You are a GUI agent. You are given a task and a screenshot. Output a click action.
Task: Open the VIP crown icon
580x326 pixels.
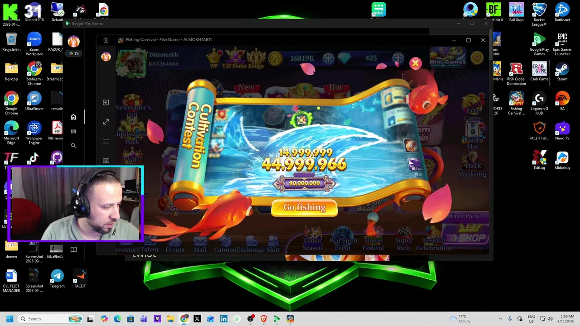(x=213, y=58)
